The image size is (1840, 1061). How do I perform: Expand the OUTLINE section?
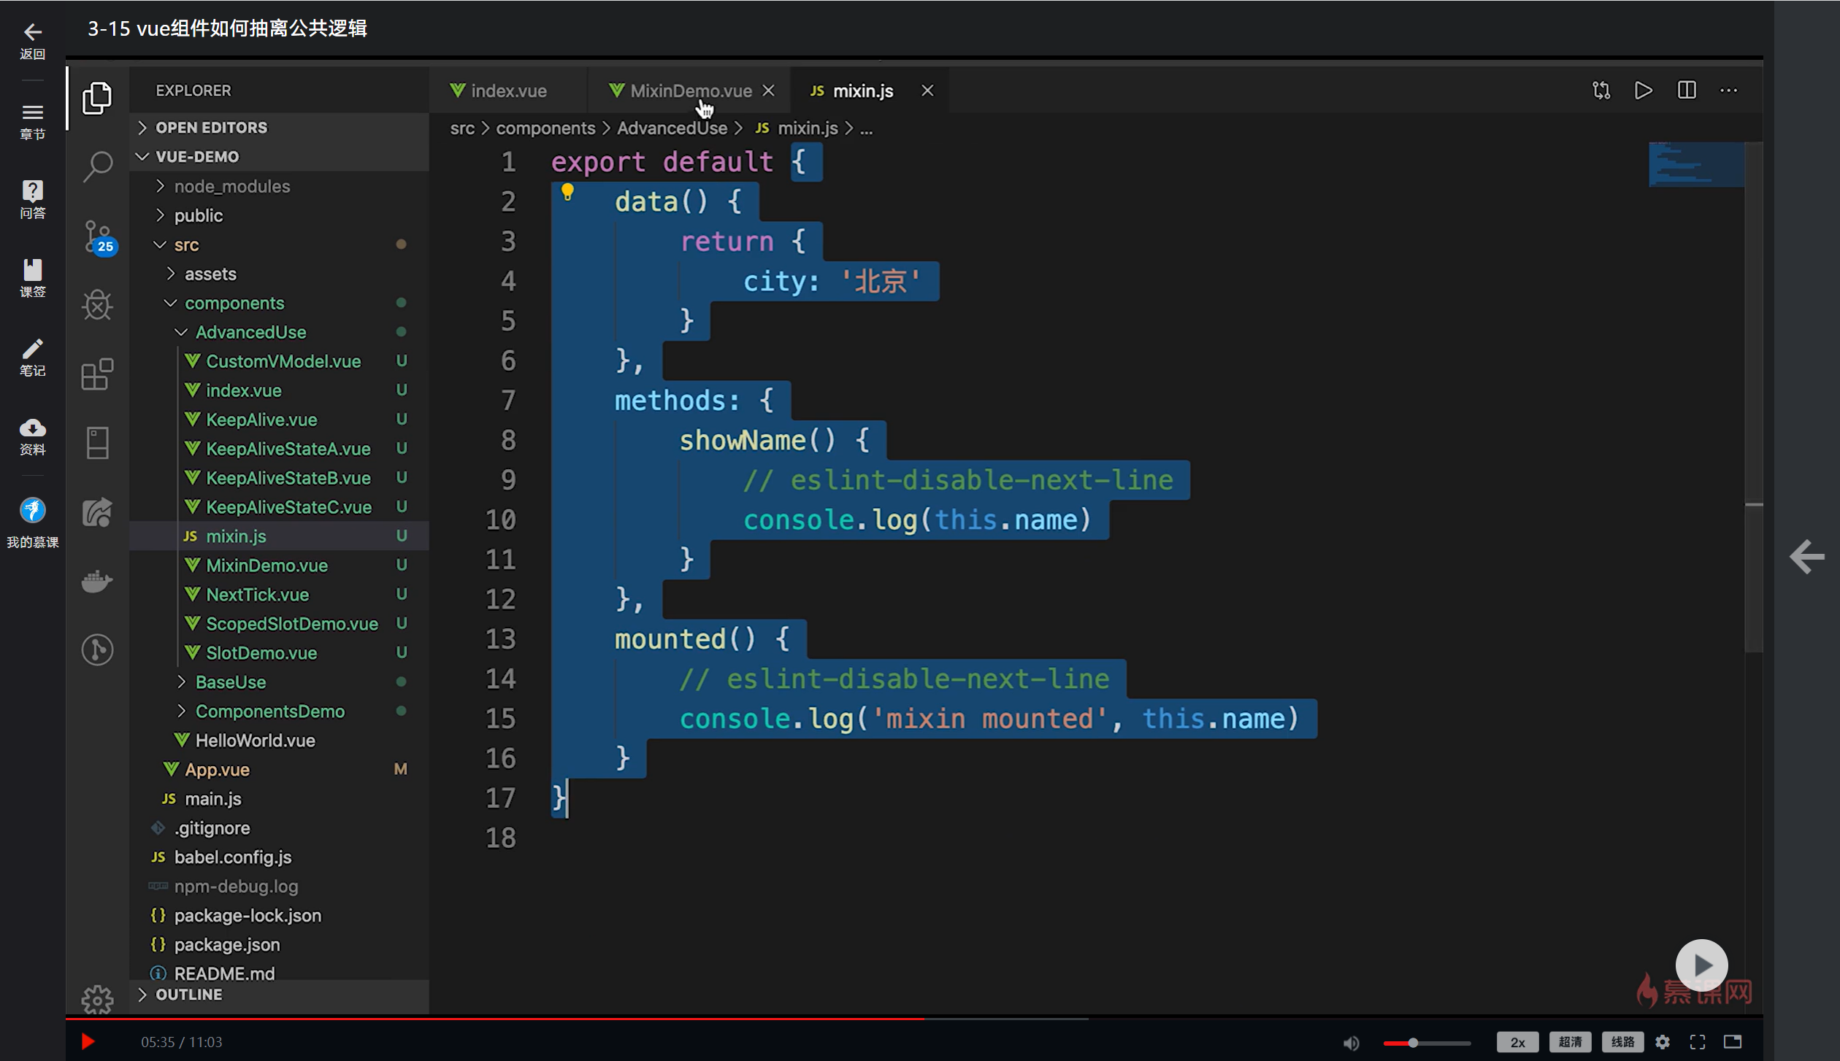[x=279, y=995]
